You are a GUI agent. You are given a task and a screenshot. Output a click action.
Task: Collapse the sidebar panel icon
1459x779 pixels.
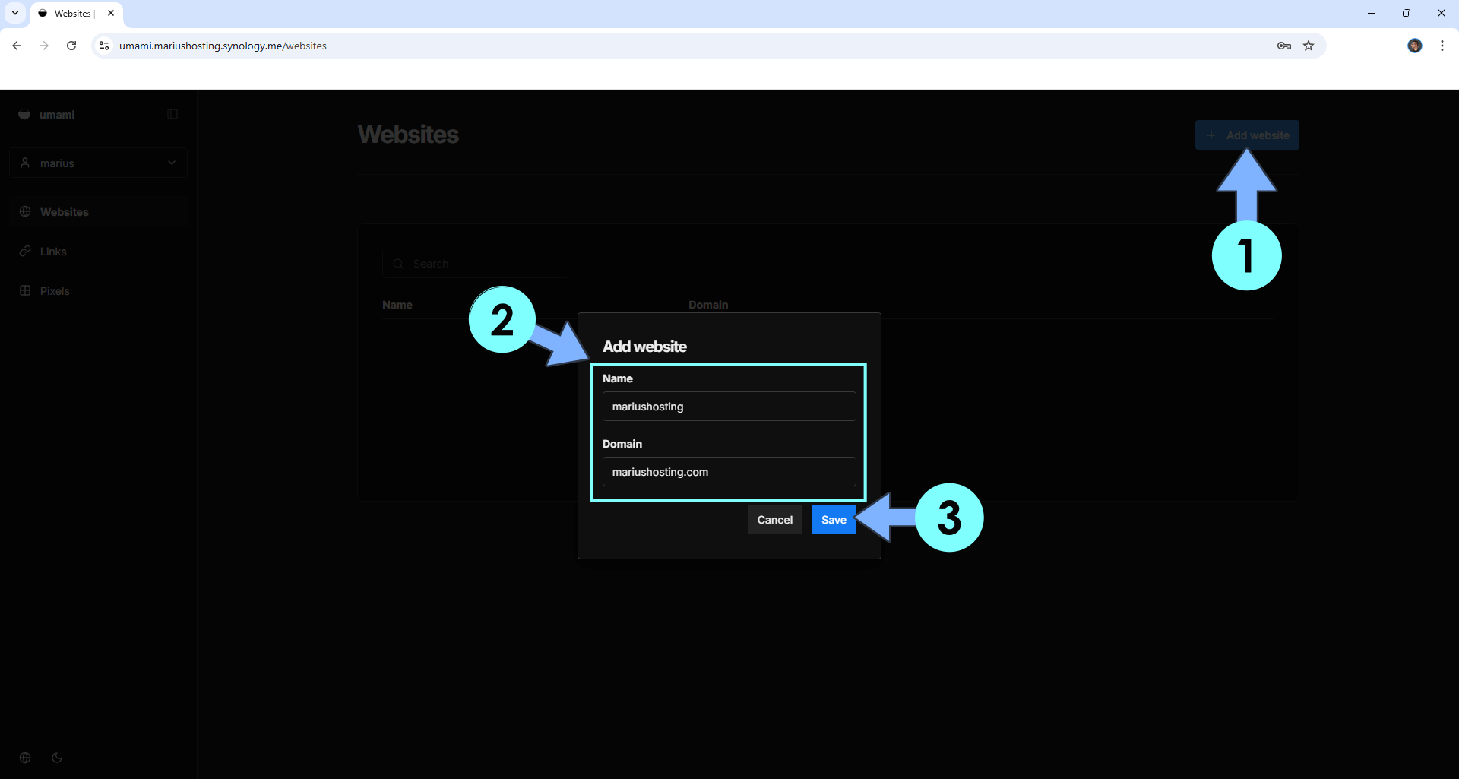pyautogui.click(x=172, y=114)
